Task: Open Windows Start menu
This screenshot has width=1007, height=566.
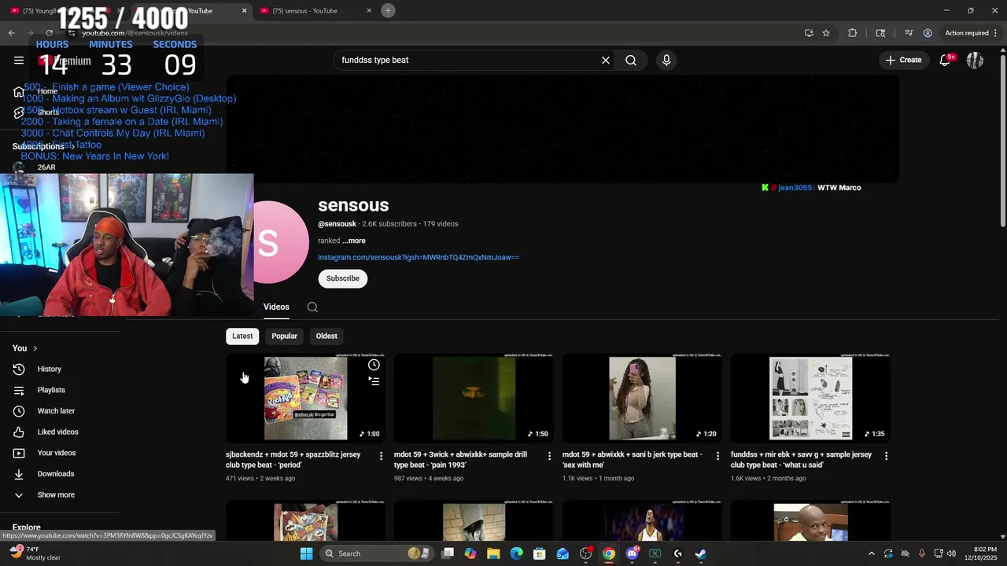Action: (306, 553)
